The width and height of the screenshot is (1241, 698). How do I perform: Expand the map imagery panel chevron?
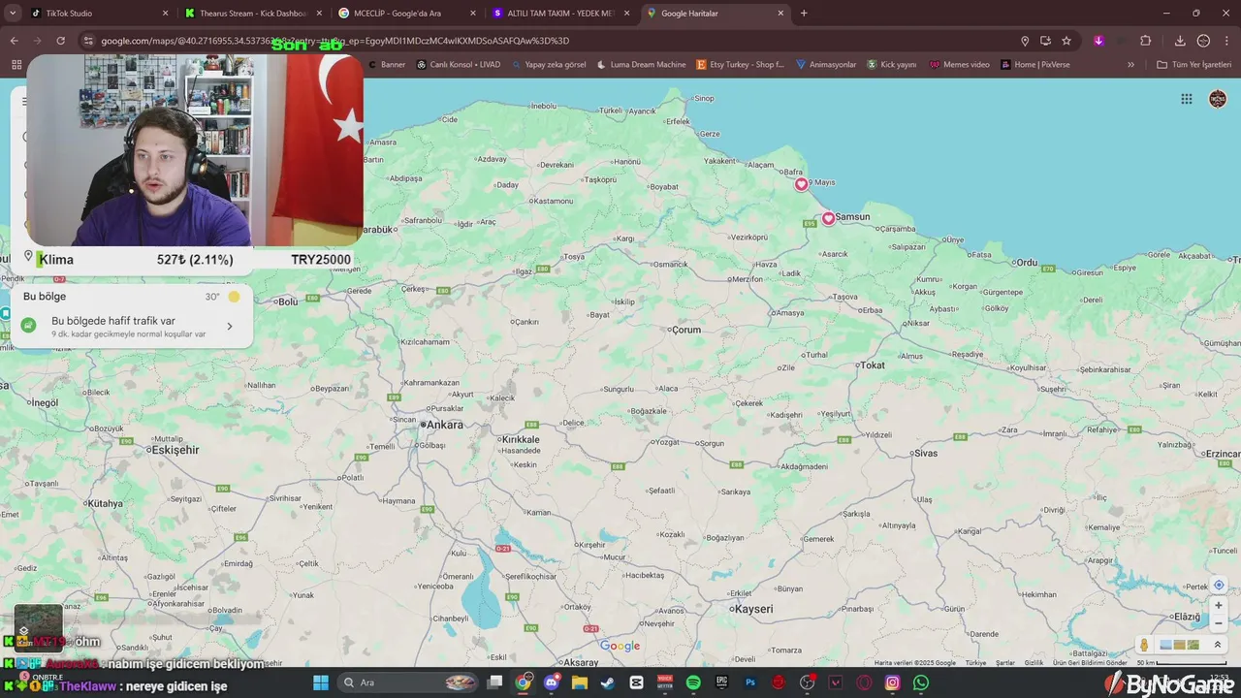pos(1218,645)
